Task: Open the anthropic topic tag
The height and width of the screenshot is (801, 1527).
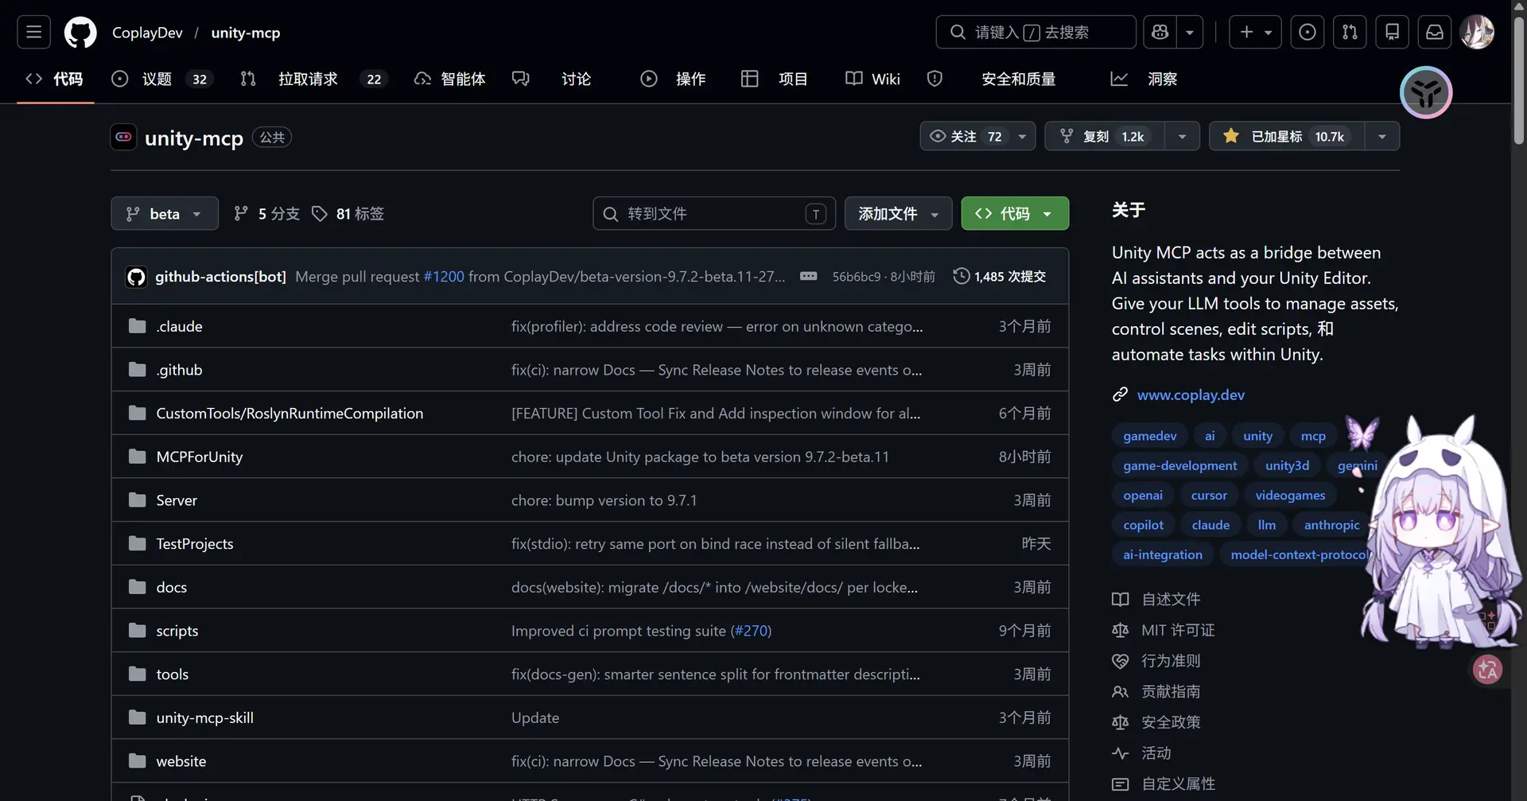Action: pyautogui.click(x=1331, y=525)
